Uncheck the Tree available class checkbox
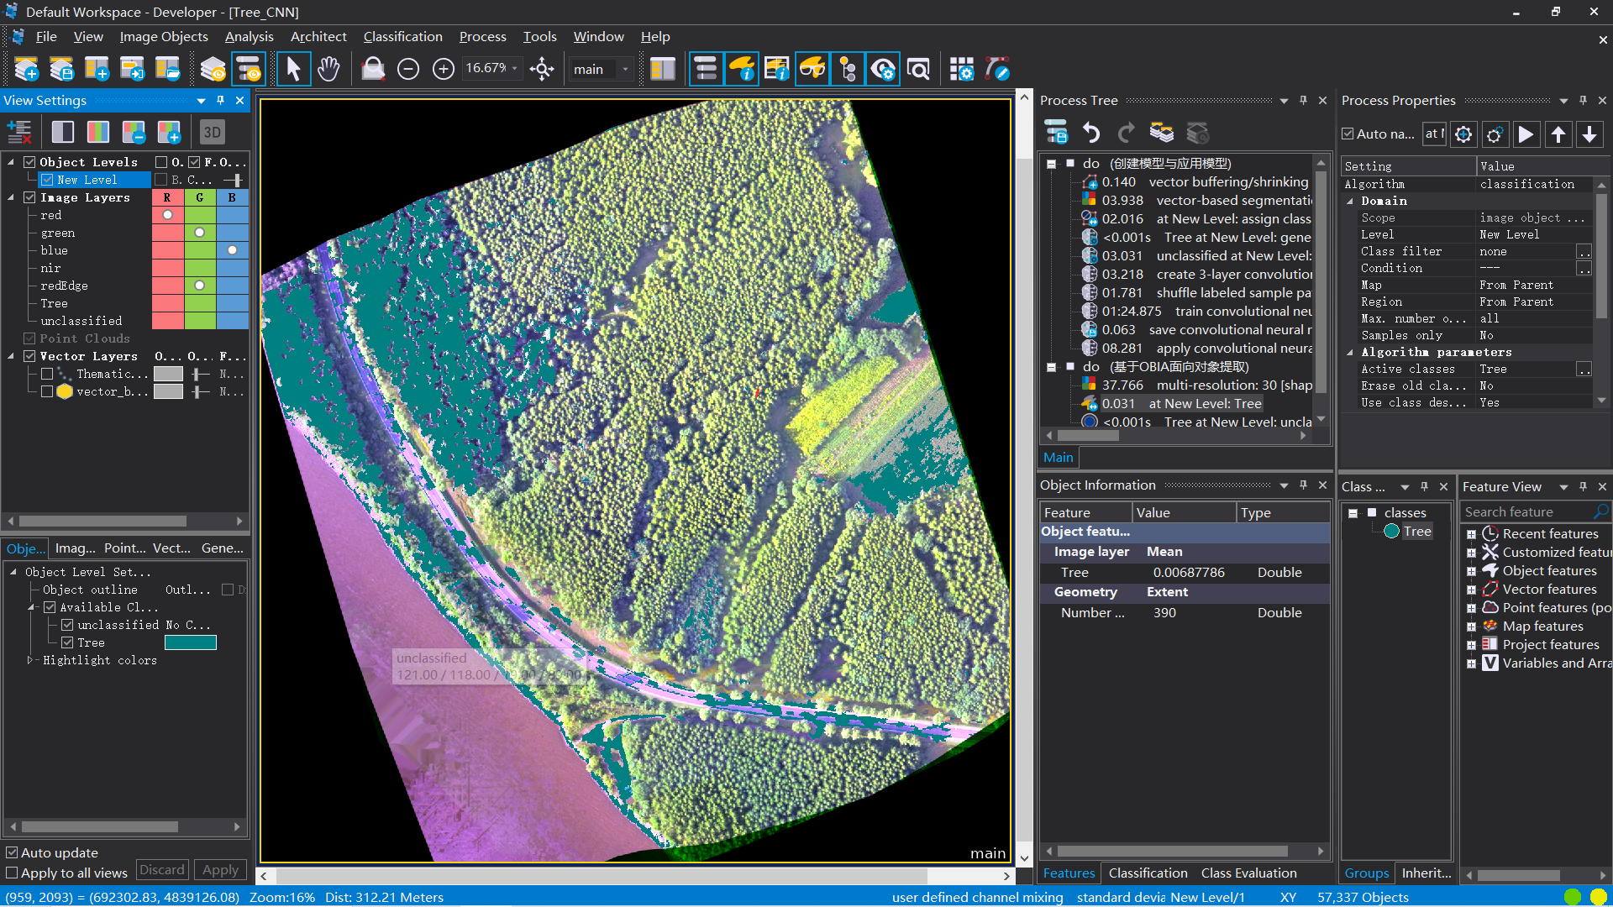Viewport: 1613px width, 907px height. [67, 642]
